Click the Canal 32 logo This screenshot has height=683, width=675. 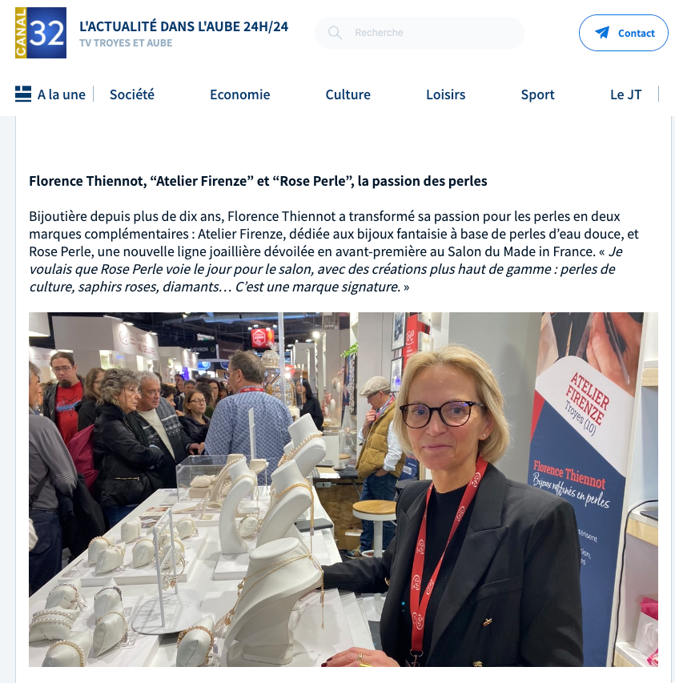[x=41, y=33]
